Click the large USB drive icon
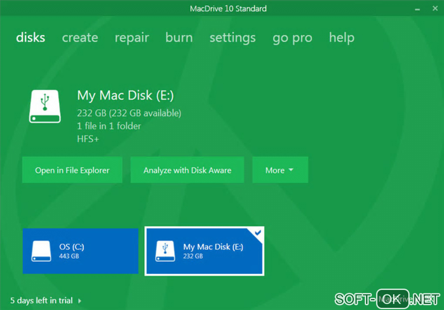This screenshot has height=310, width=444. point(45,106)
